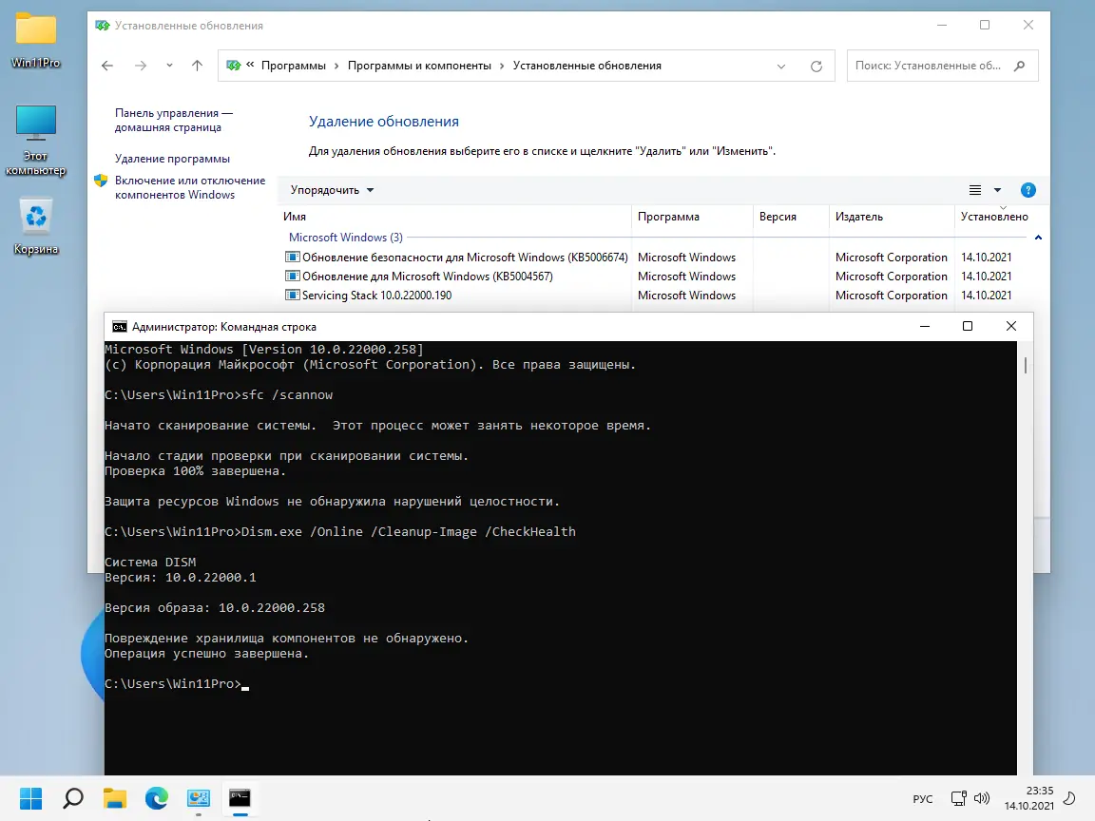1095x821 pixels.
Task: Open the Упорядочить dropdown menu
Action: tap(330, 189)
